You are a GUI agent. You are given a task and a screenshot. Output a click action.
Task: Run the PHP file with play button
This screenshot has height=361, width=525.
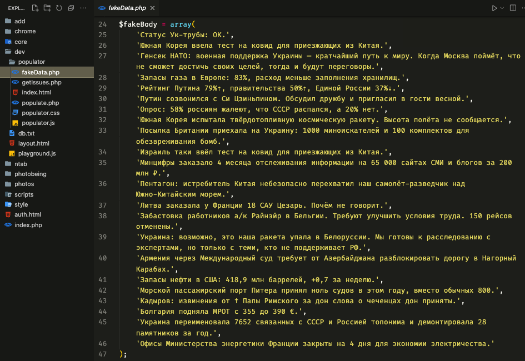pos(494,8)
